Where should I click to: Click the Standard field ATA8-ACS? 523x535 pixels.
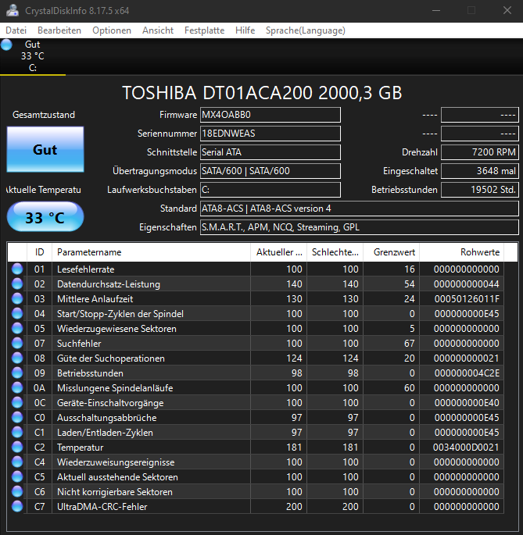[360, 209]
